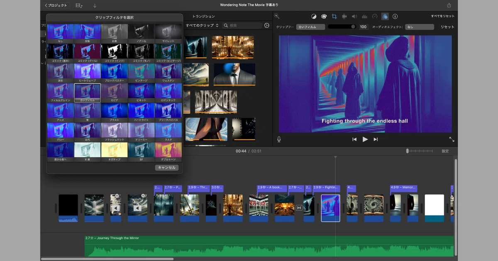Choose the ヒートウェーブ filter thumbnail
The width and height of the screenshot is (498, 261).
click(x=87, y=73)
